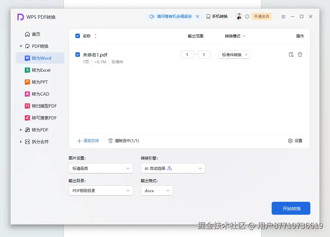Click the 开始转换 button
This screenshot has width=330, height=237.
pyautogui.click(x=291, y=208)
